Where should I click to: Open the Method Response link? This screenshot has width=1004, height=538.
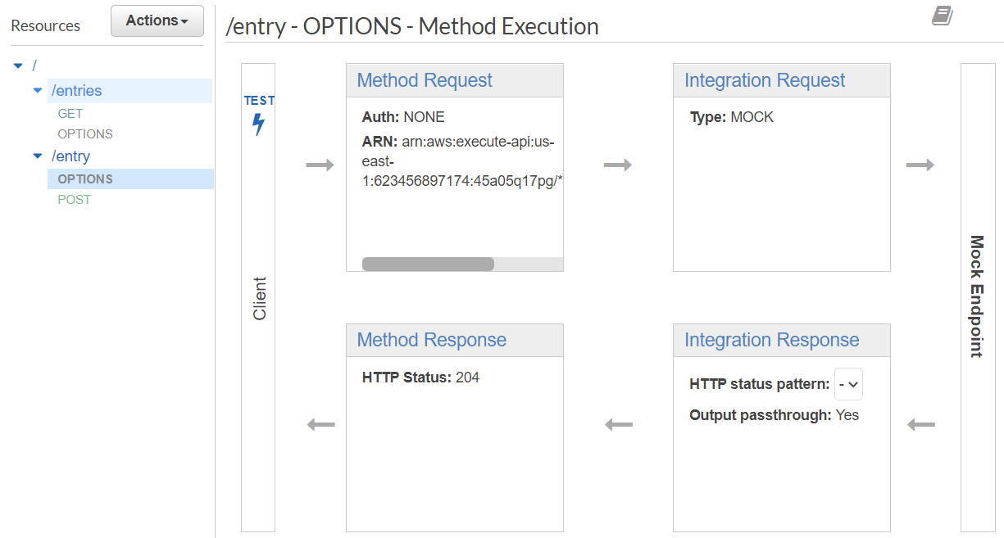click(x=431, y=340)
